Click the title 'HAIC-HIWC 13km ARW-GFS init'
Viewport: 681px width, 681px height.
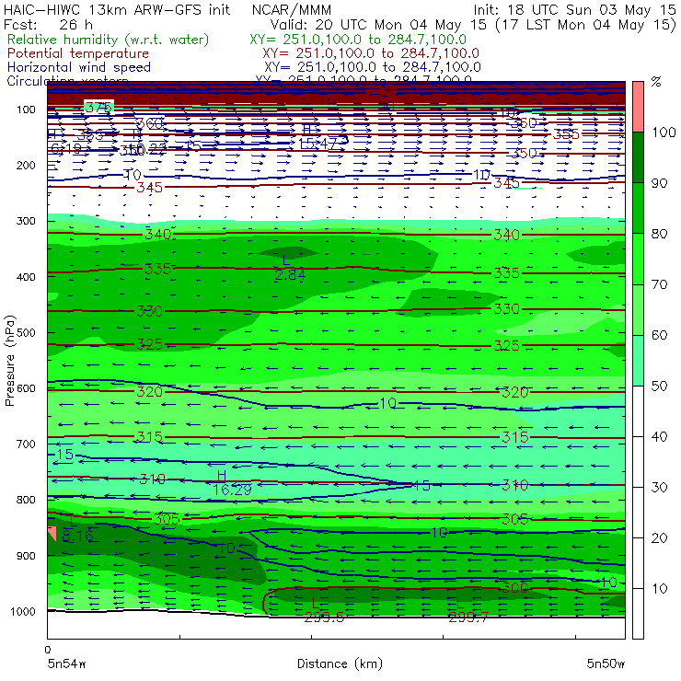point(117,9)
